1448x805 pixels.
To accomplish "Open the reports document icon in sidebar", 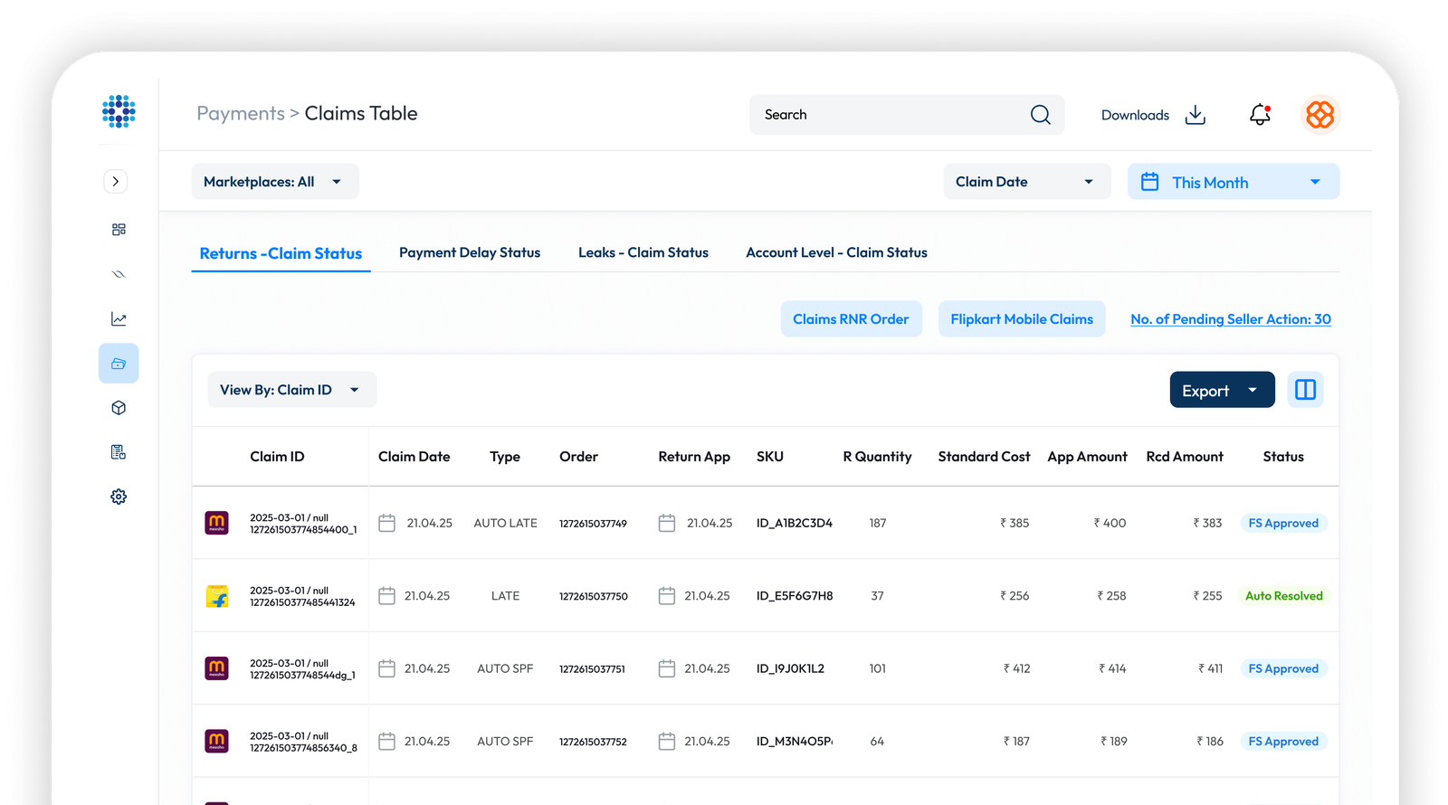I will point(119,452).
